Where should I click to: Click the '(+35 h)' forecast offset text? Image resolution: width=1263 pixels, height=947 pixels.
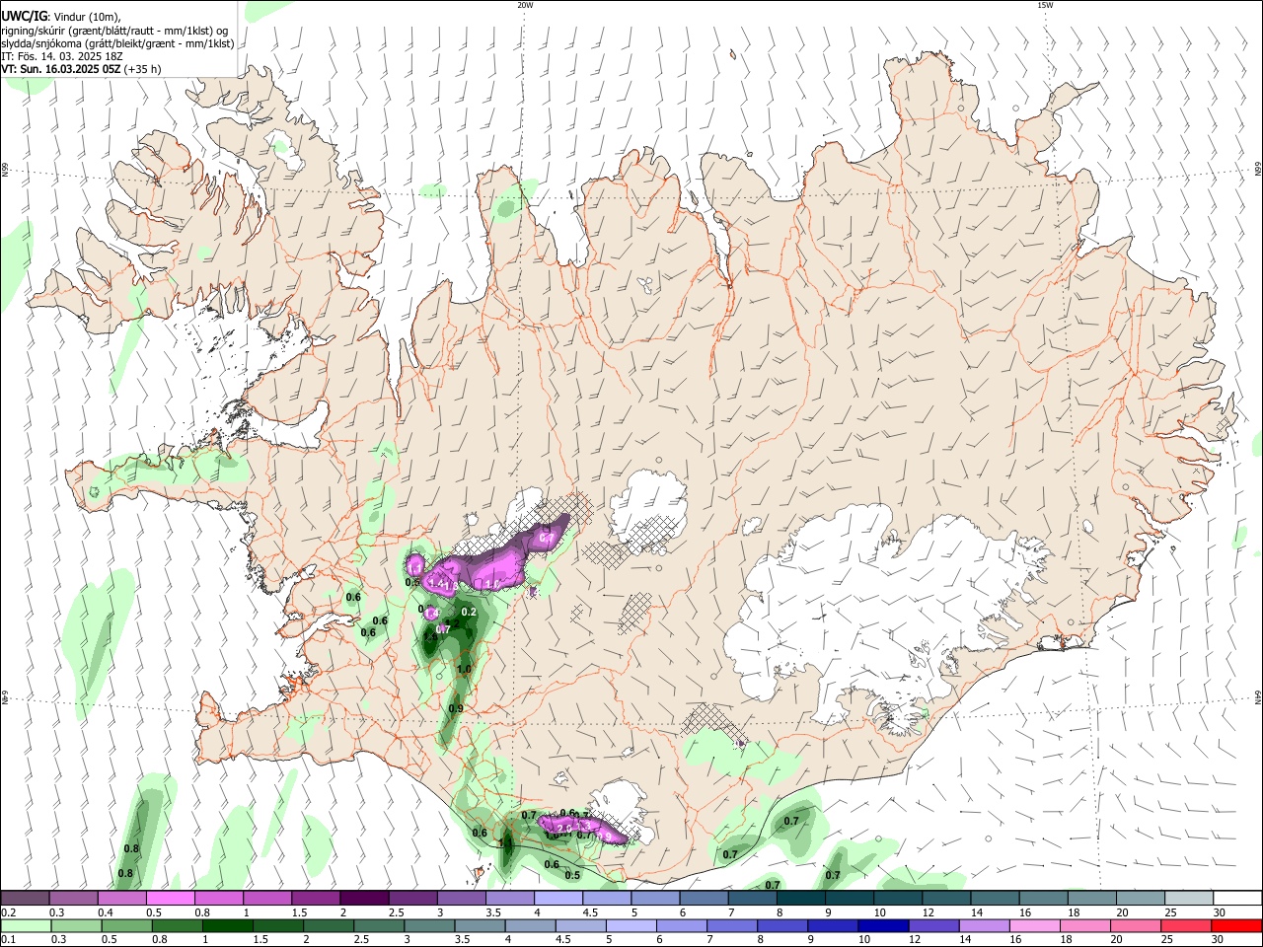143,69
